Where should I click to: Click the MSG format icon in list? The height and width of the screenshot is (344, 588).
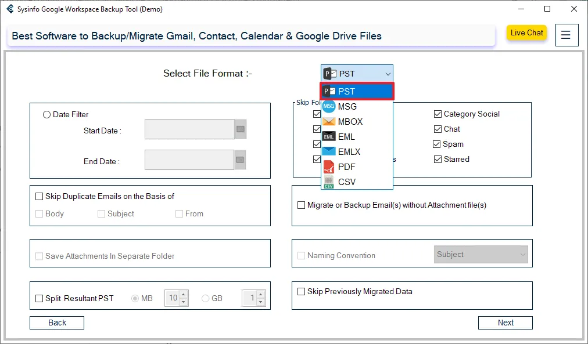[x=329, y=107]
